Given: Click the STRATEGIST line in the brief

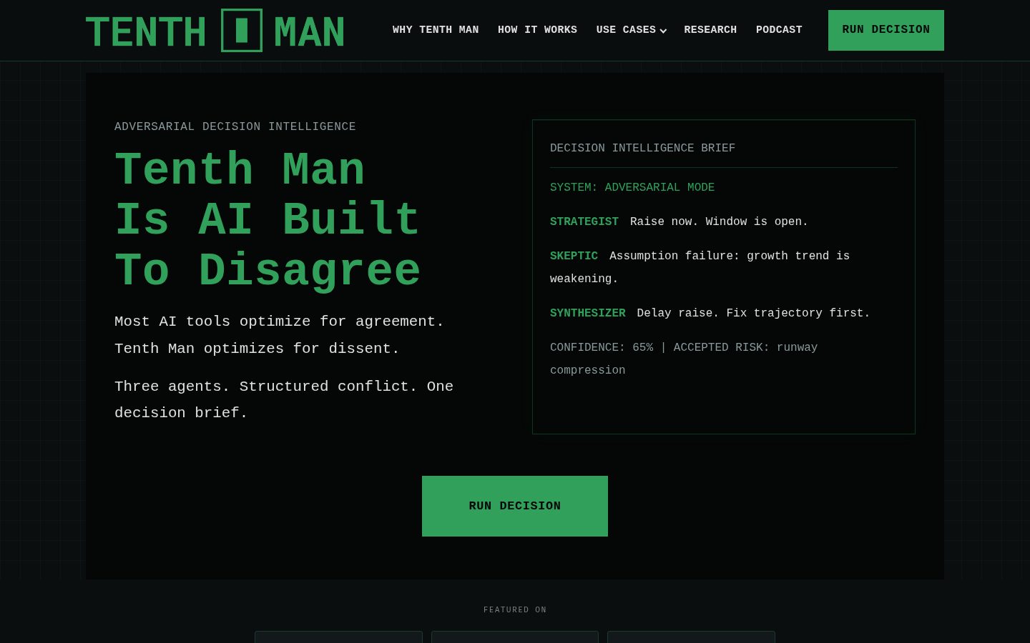Looking at the screenshot, I should pyautogui.click(x=679, y=221).
